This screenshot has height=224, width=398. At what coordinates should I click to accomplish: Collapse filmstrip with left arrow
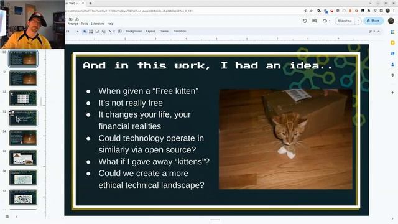click(x=17, y=217)
